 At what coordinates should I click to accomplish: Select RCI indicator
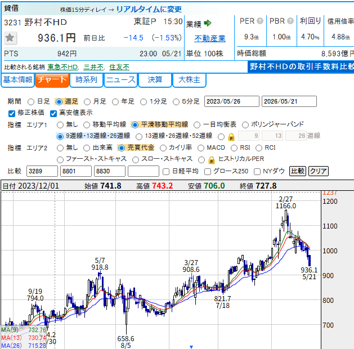pyautogui.click(x=259, y=148)
